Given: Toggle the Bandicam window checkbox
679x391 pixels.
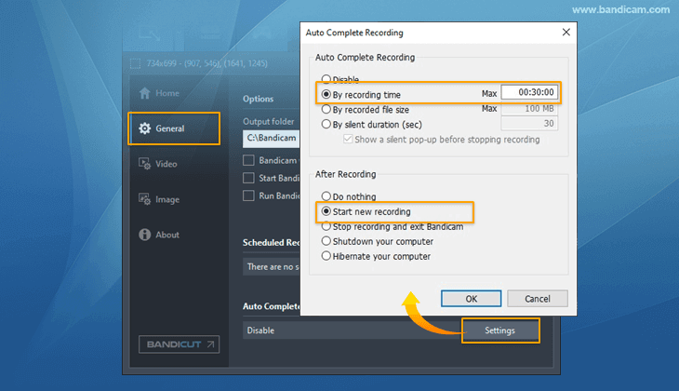Looking at the screenshot, I should click(x=248, y=160).
